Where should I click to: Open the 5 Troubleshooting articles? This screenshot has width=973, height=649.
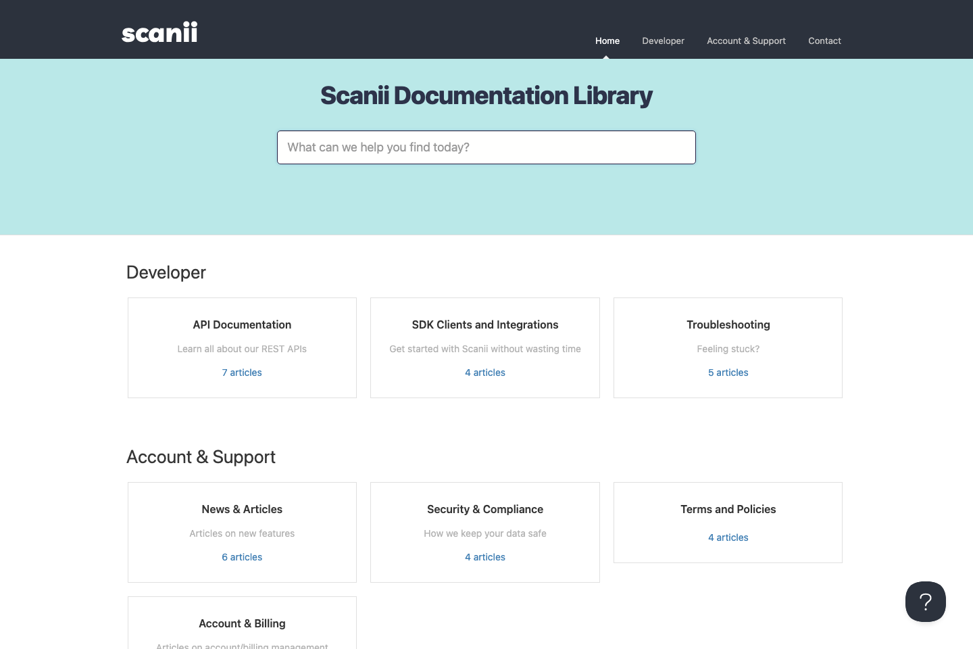[728, 372]
